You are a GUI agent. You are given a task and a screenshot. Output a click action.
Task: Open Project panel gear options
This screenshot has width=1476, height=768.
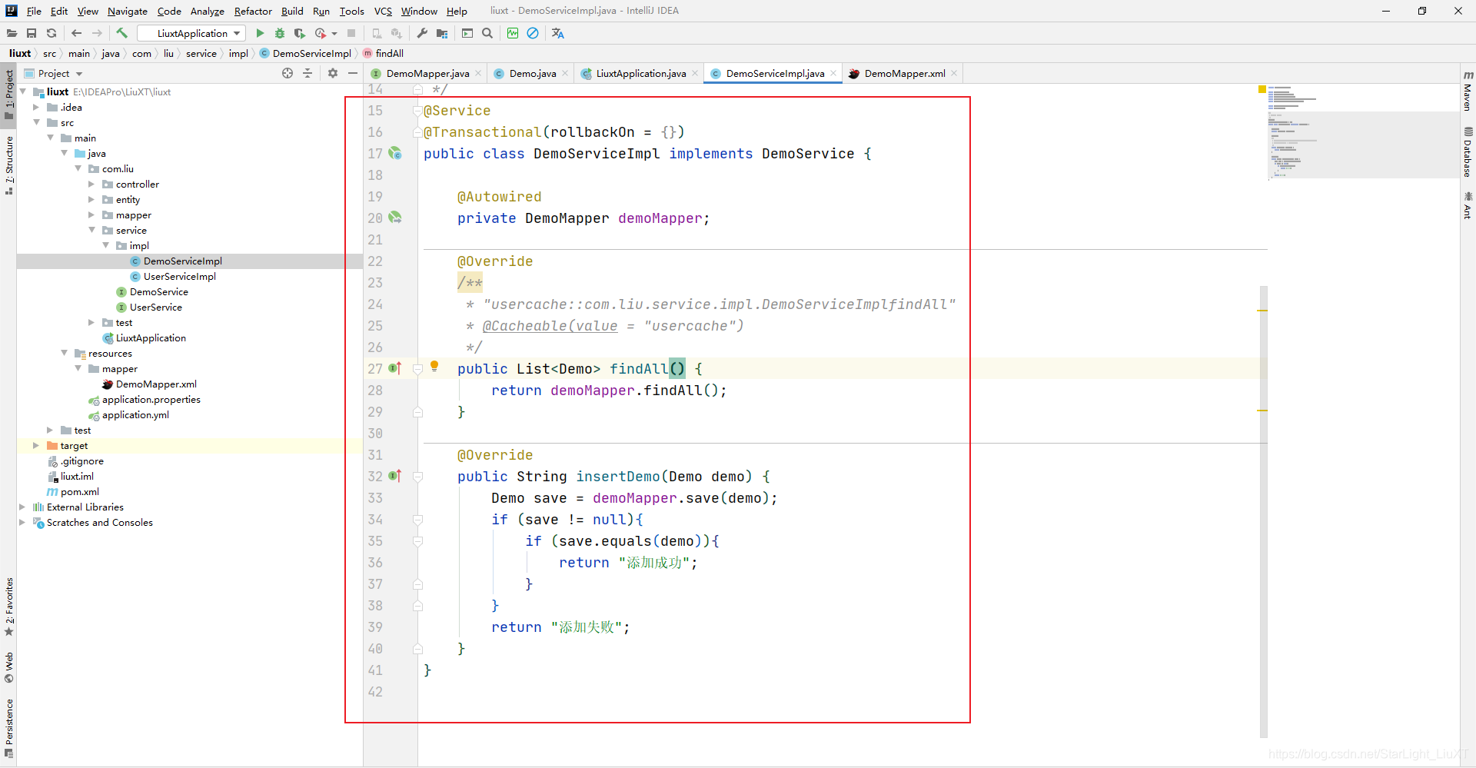click(333, 73)
